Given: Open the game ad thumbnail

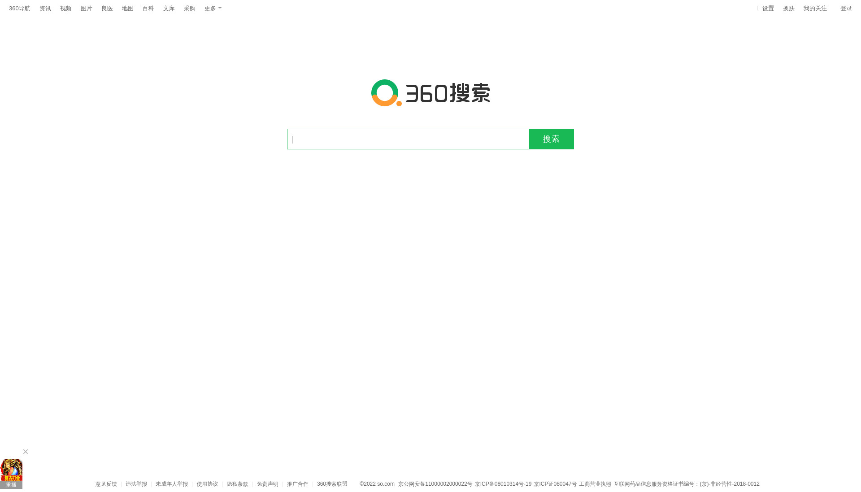Looking at the screenshot, I should (x=11, y=470).
